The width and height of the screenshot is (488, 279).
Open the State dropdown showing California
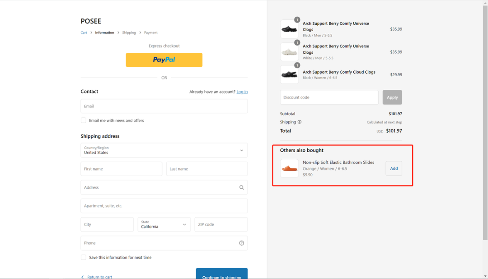(164, 224)
